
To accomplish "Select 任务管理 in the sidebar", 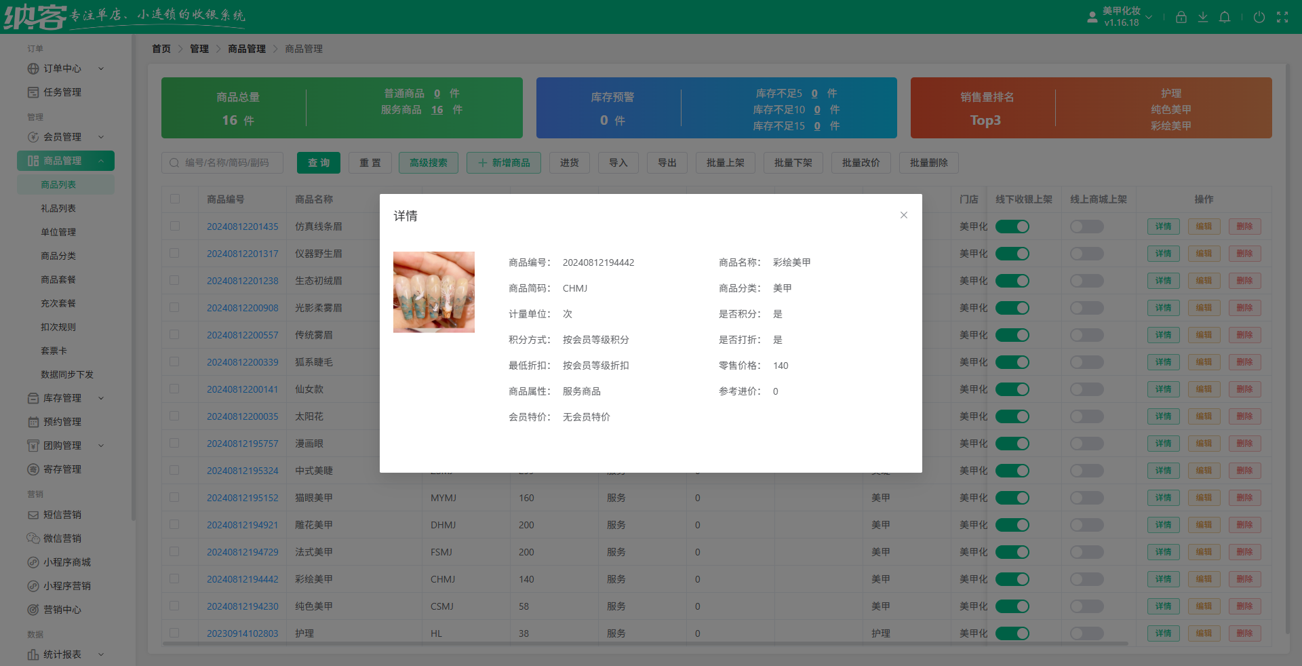I will pos(60,92).
